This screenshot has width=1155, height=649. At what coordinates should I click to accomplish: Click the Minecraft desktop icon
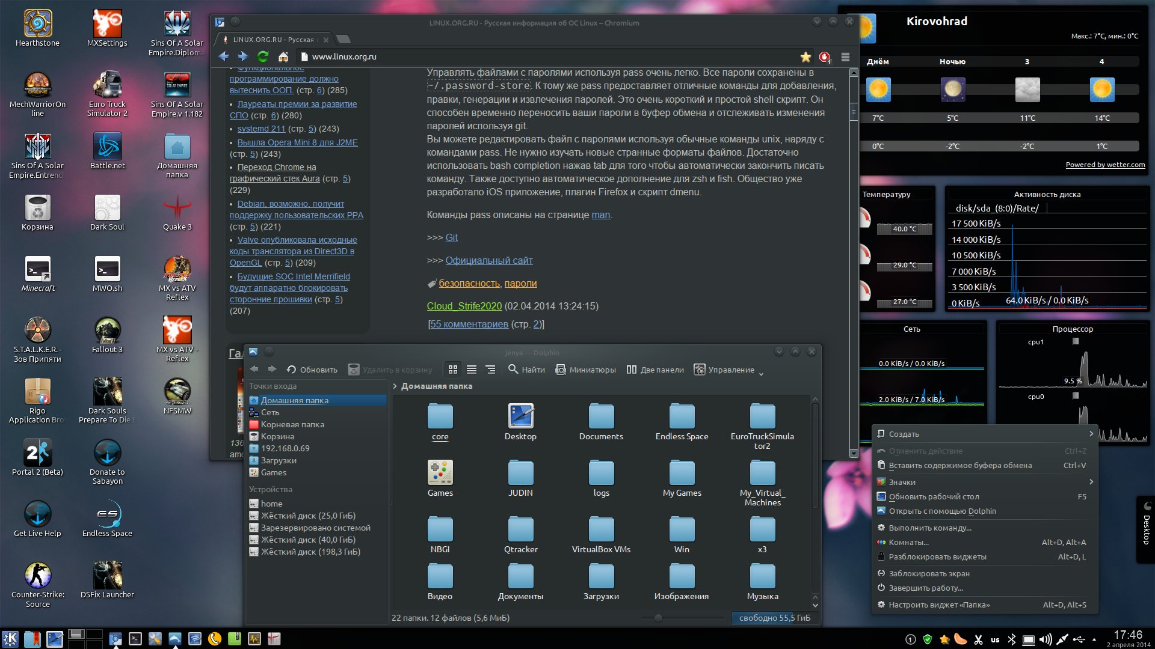(x=37, y=272)
